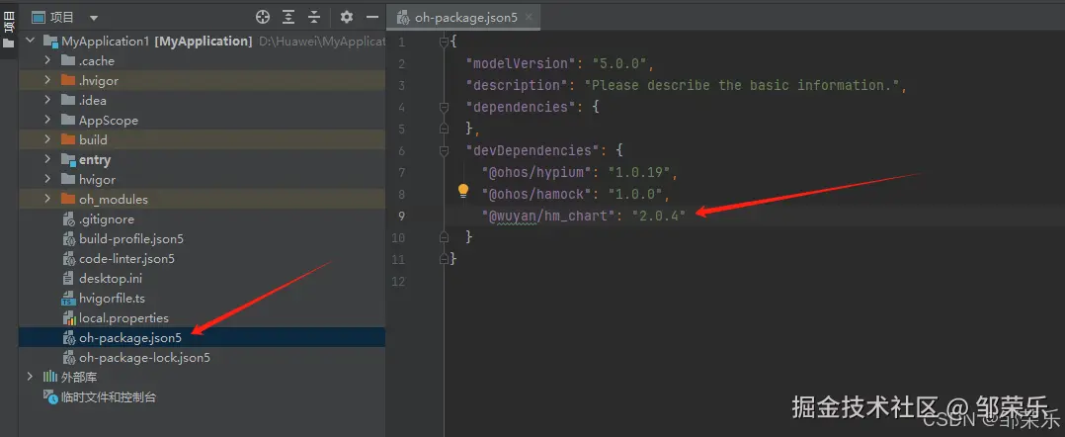
Task: Open the 项目 vertical side tab
Action: click(x=8, y=22)
